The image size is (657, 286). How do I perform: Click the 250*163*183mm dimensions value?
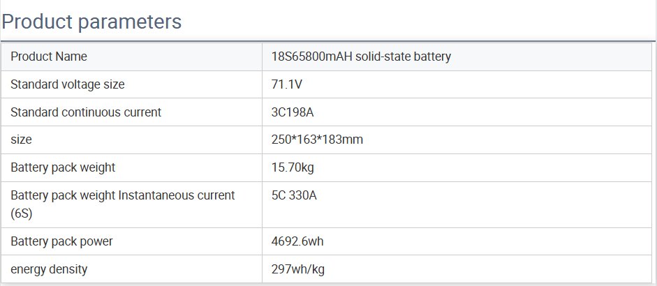coord(317,140)
